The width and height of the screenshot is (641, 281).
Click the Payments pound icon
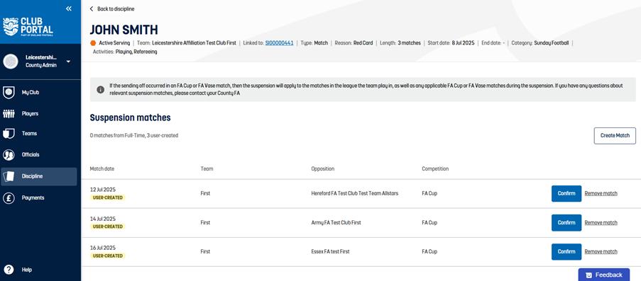(9, 197)
